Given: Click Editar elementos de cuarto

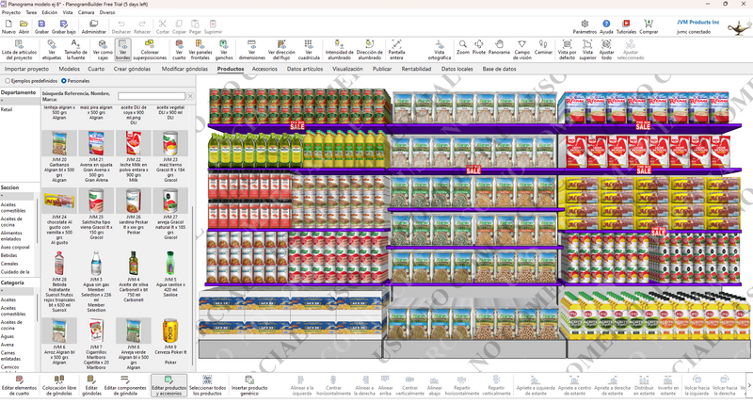Looking at the screenshot, I should [19, 386].
